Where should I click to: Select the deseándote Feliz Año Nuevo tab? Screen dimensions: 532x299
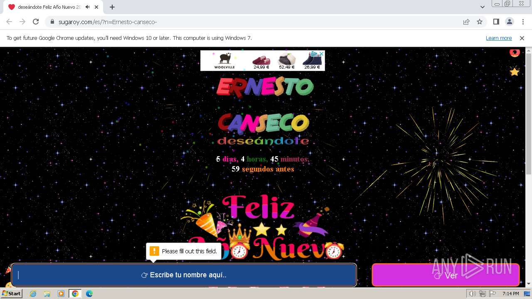pos(54,7)
